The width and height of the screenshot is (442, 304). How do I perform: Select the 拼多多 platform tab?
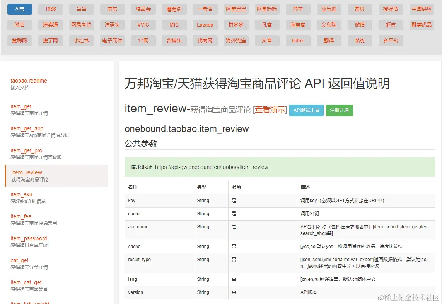click(x=236, y=25)
